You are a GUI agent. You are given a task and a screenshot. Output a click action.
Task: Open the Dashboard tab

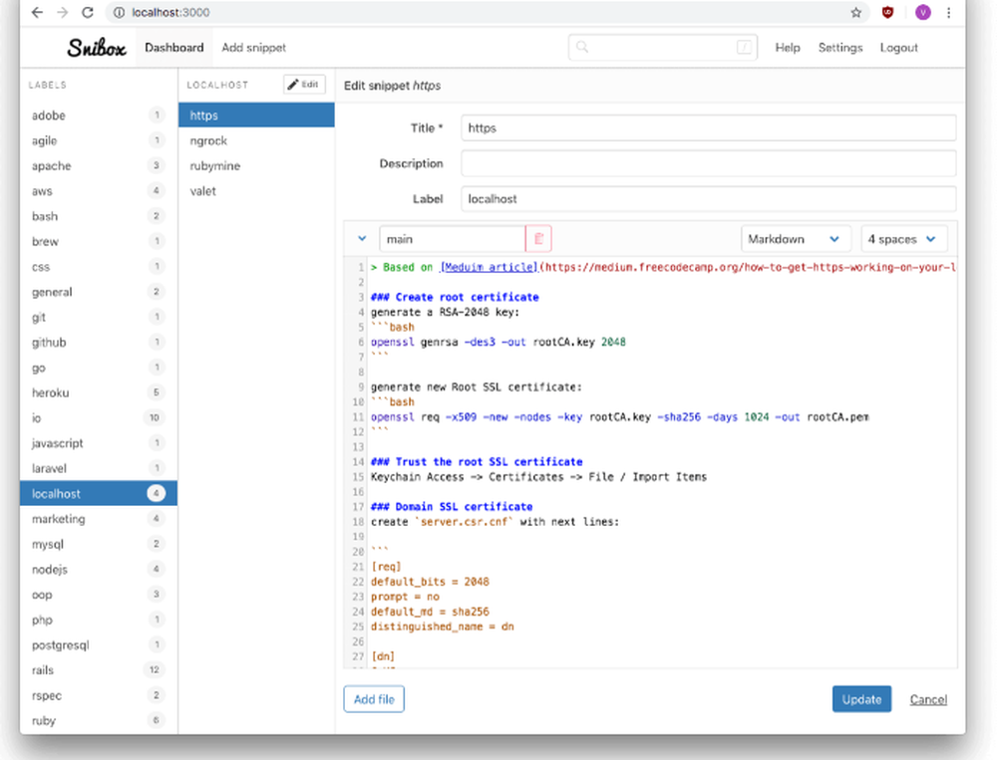pos(174,48)
